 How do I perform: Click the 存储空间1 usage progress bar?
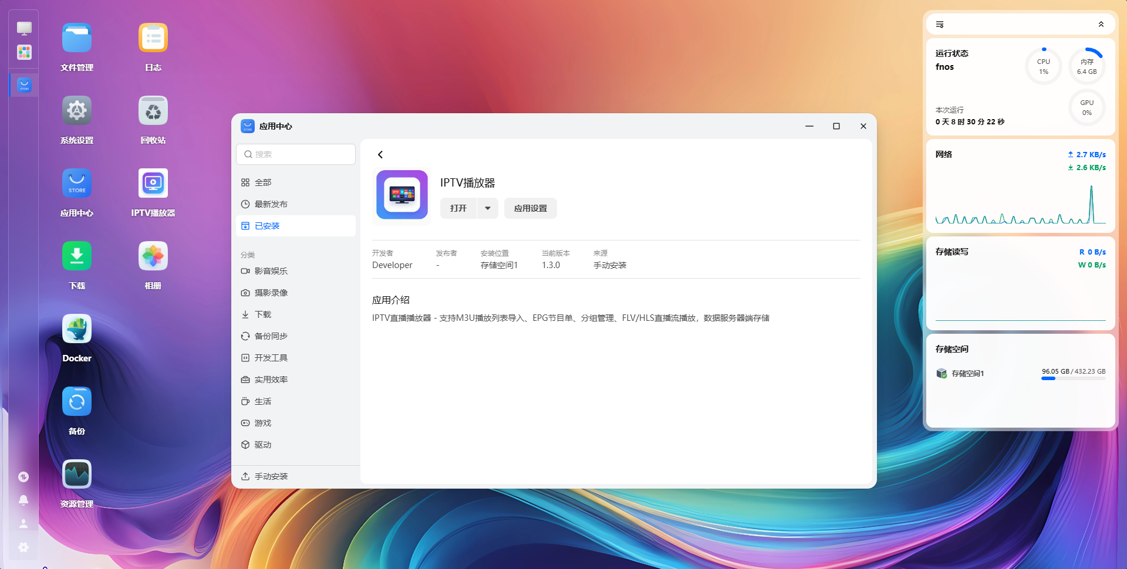[1074, 378]
